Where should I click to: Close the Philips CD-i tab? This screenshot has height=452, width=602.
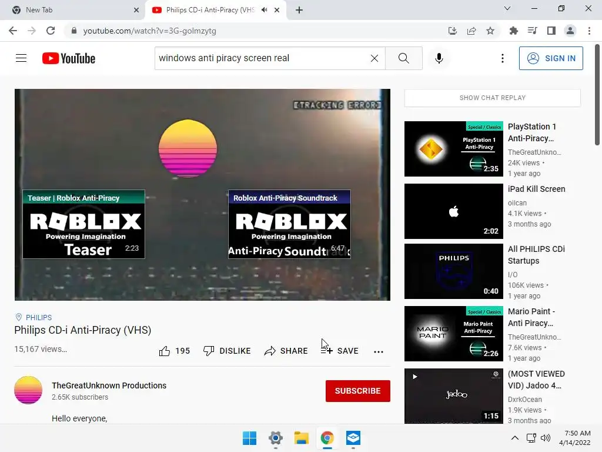277,10
